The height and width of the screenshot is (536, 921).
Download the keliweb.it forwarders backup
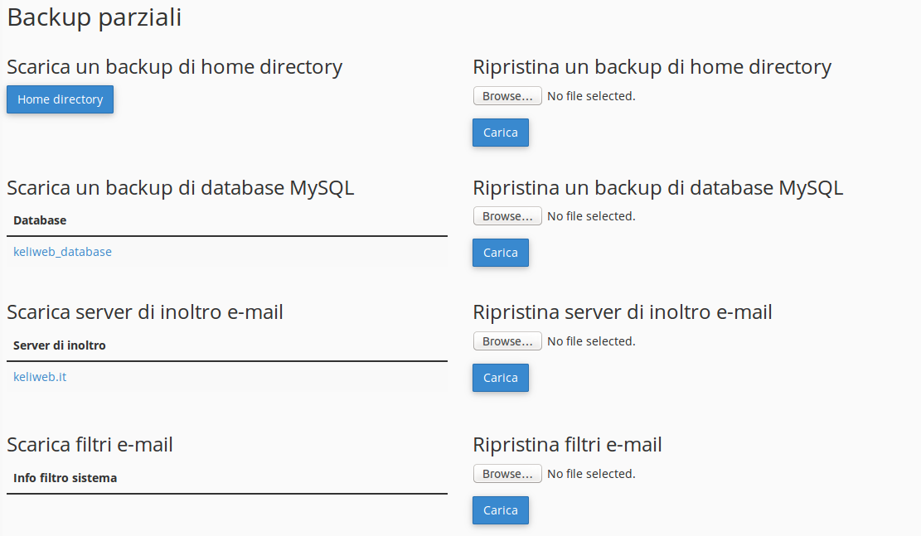[x=40, y=377]
